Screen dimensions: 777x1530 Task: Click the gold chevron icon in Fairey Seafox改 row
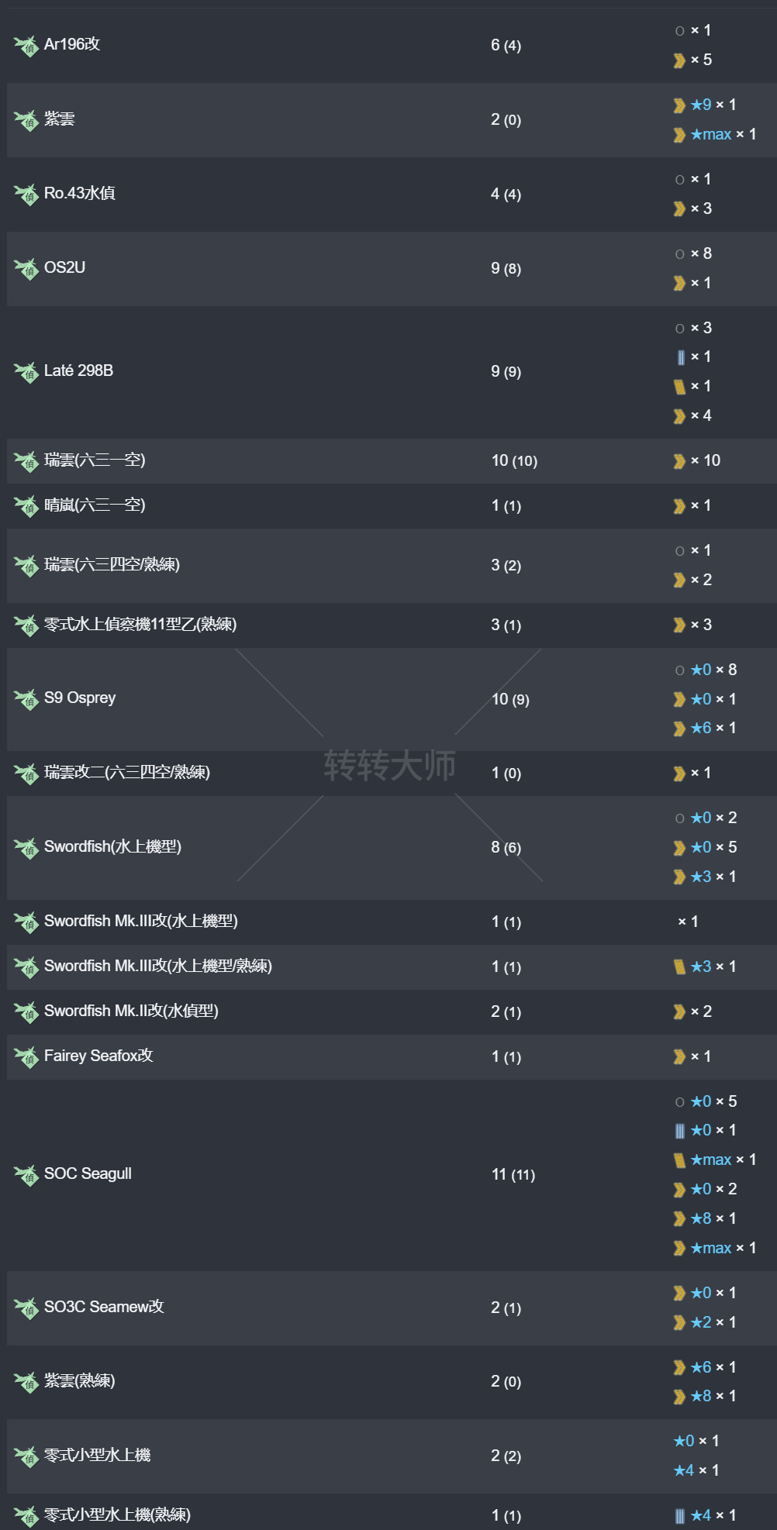click(679, 1057)
